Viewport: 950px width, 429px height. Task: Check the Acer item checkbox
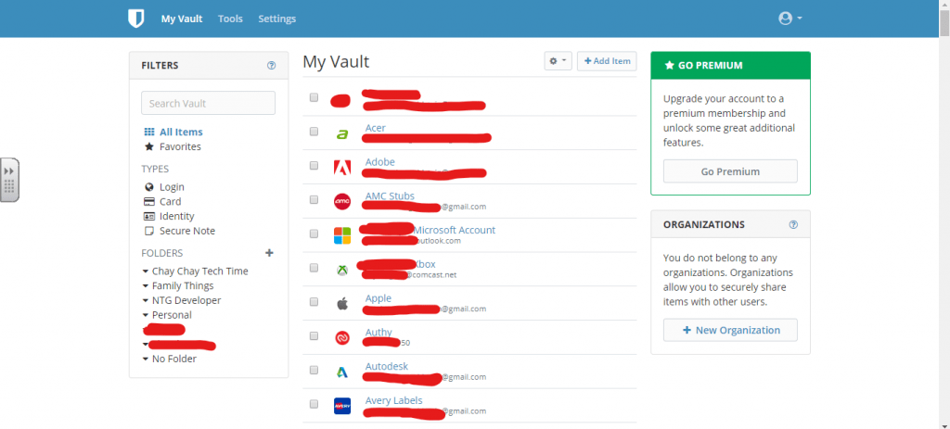point(314,132)
